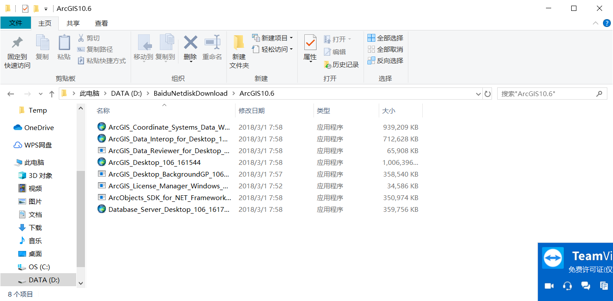The image size is (613, 301).
Task: Click the 复制到 icon
Action: [166, 43]
